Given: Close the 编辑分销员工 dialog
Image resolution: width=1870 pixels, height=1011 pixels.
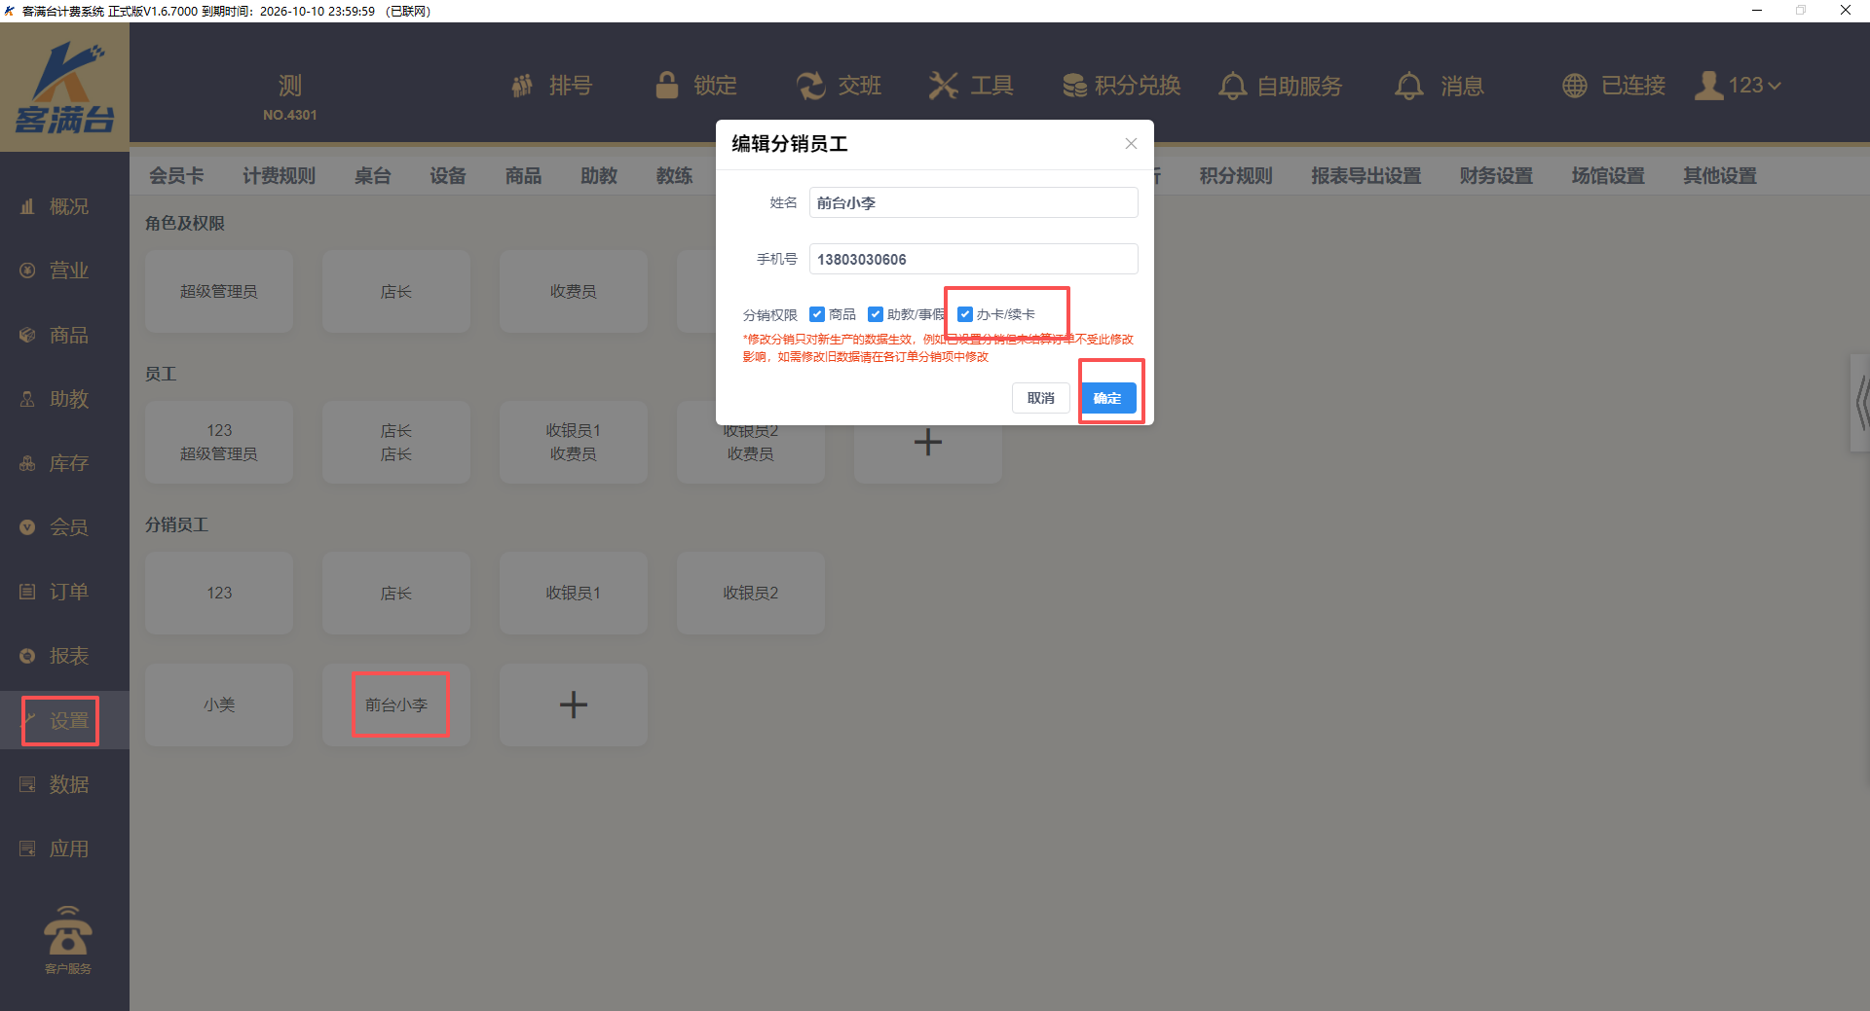Looking at the screenshot, I should coord(1131,144).
